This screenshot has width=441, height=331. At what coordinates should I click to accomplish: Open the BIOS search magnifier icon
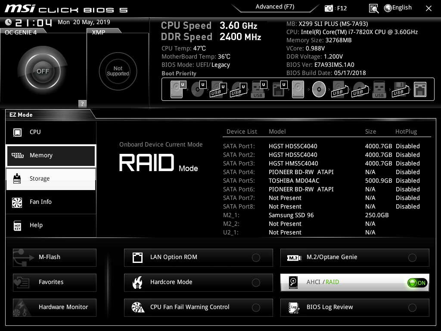(374, 9)
